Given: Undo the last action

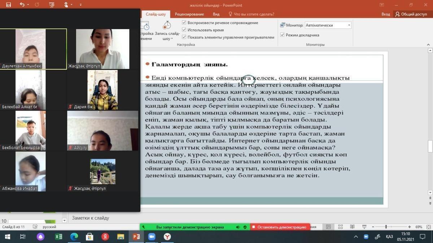Looking at the screenshot, I should click(x=22, y=5).
